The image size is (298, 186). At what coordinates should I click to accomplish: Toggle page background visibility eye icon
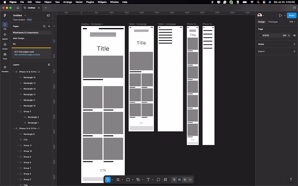click(x=294, y=35)
